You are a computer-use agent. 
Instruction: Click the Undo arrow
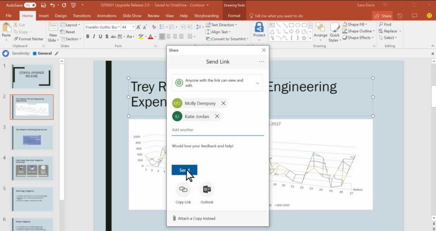tap(52, 5)
